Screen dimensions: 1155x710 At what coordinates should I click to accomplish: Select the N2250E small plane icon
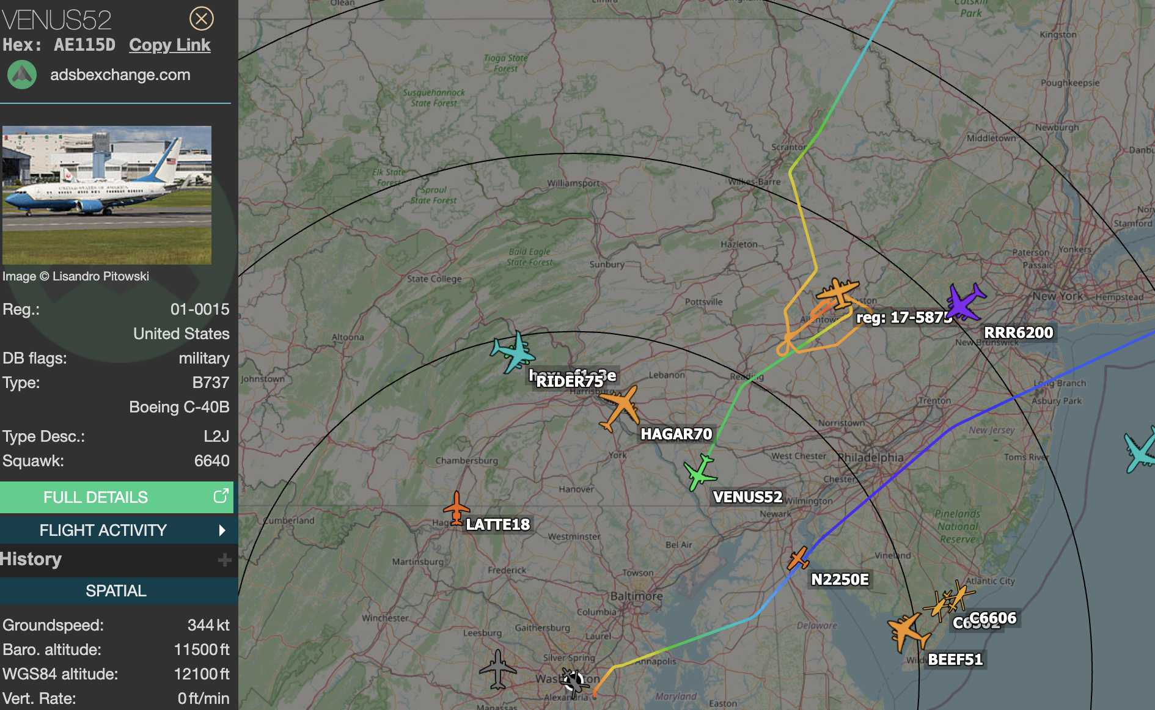click(798, 558)
